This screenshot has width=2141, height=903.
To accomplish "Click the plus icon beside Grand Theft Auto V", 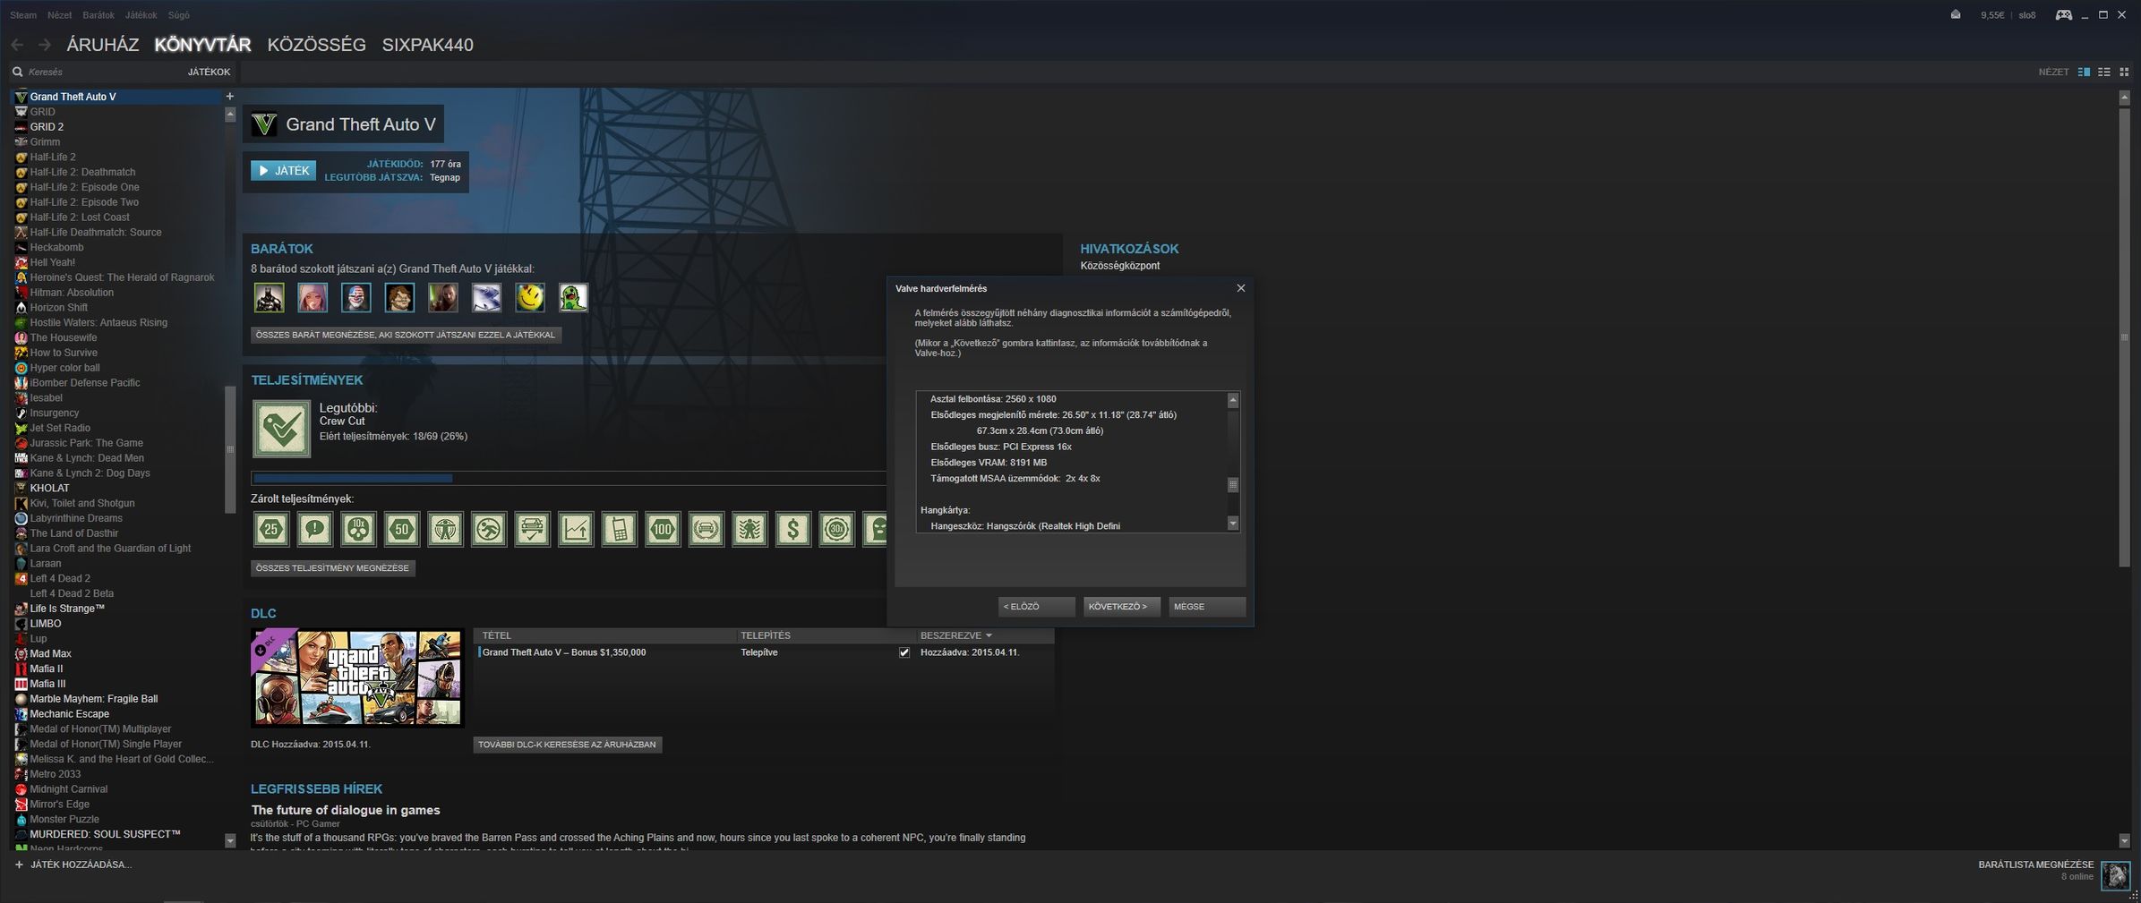I will 229,97.
